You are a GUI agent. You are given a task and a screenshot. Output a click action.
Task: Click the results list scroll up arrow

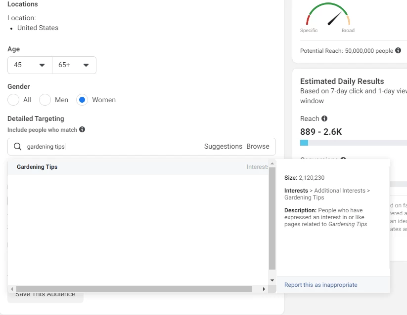point(272,163)
